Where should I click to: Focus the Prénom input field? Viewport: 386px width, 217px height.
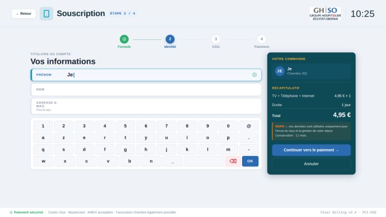(x=146, y=75)
